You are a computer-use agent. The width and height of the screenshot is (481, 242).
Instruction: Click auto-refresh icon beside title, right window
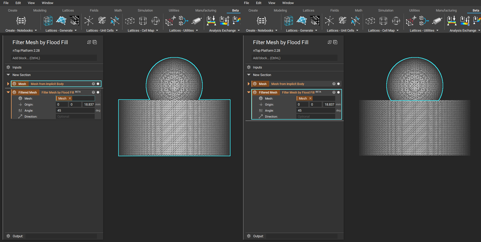point(329,42)
